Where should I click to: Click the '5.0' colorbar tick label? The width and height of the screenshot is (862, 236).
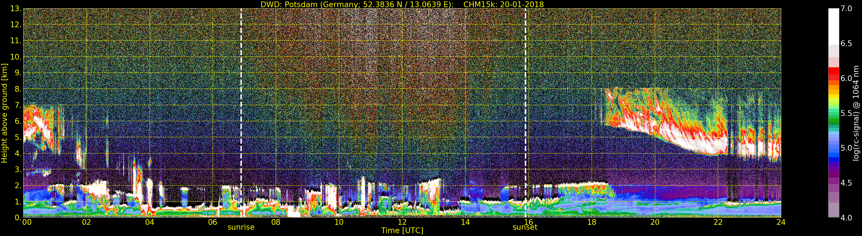[846, 148]
